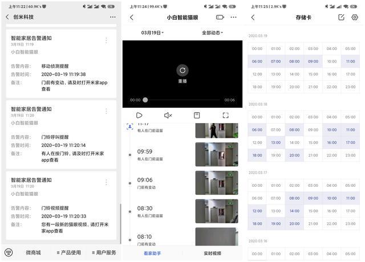Select 18:00 slot under 2020.03.17

pos(257,224)
